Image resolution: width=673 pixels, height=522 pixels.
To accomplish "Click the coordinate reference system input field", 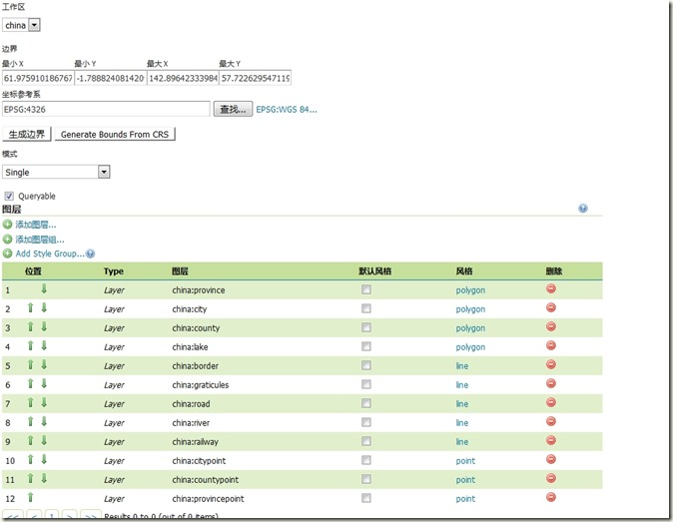I will [x=106, y=109].
